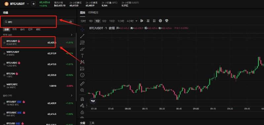Click the BTC market search field
The height and width of the screenshot is (125, 264).
point(29,22)
